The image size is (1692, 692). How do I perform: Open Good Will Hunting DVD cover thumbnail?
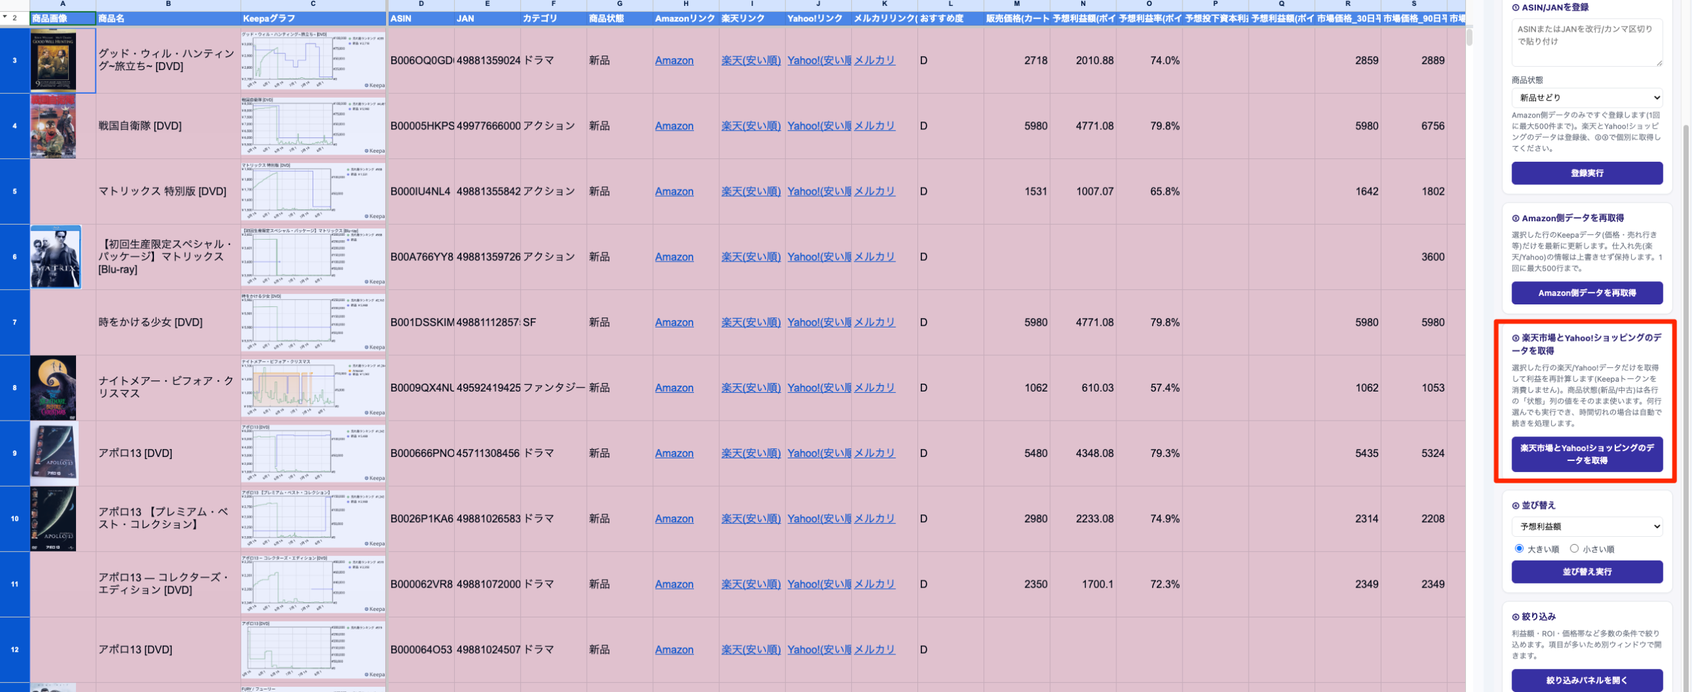[54, 60]
